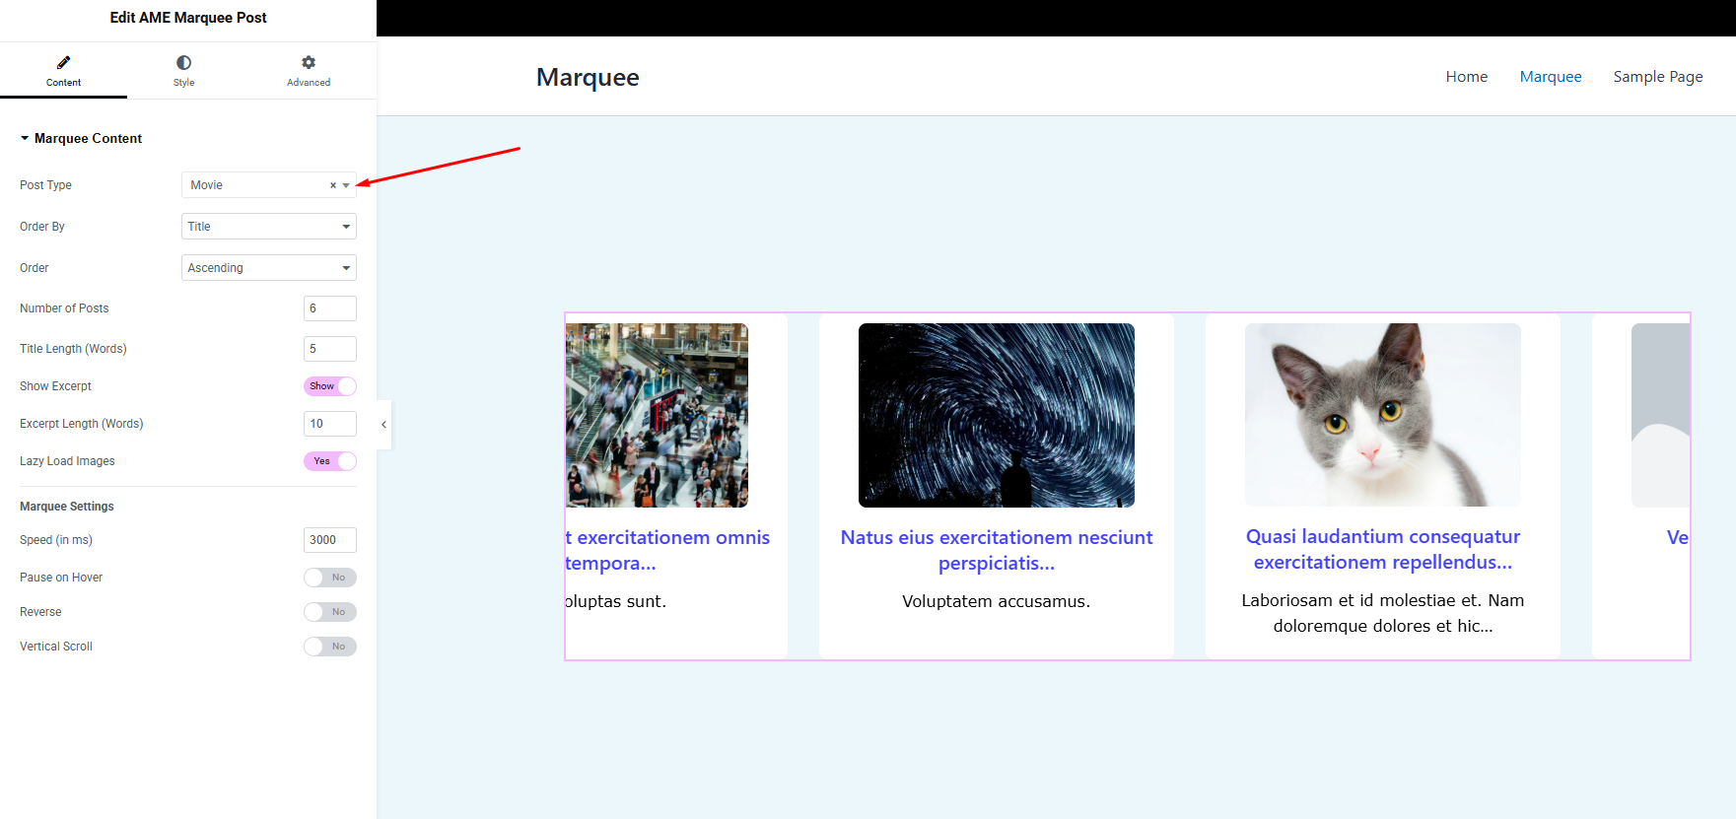Click the Content pencil icon

(x=63, y=62)
